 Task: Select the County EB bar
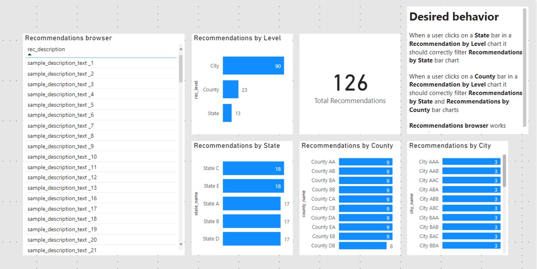pyautogui.click(x=366, y=236)
